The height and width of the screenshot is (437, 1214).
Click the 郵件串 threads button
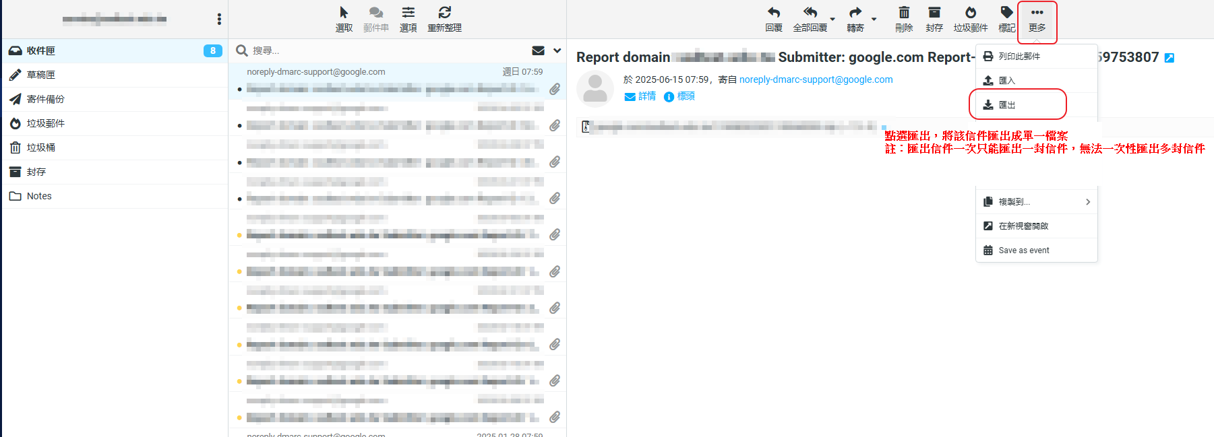[x=376, y=19]
